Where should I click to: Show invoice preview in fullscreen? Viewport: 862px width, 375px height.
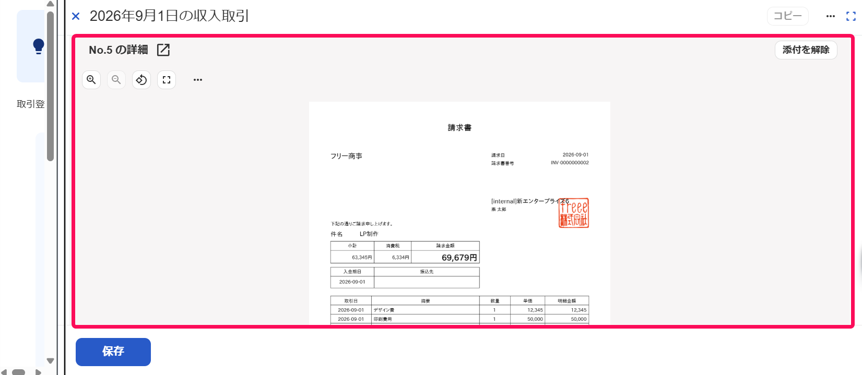[167, 80]
